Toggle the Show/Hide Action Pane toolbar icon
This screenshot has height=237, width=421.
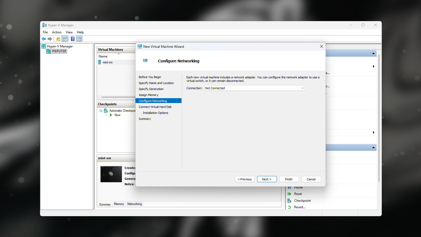click(79, 39)
